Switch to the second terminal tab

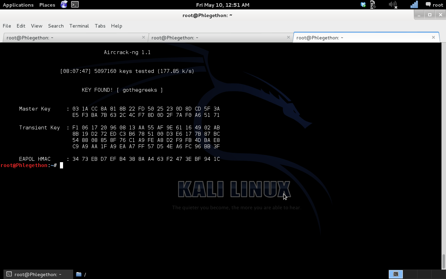[x=220, y=38]
